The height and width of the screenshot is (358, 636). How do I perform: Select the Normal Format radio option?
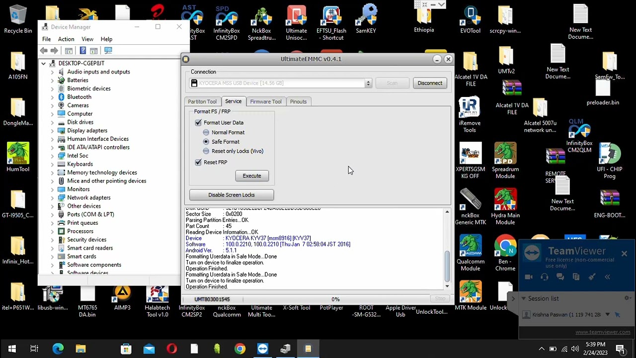pos(206,132)
